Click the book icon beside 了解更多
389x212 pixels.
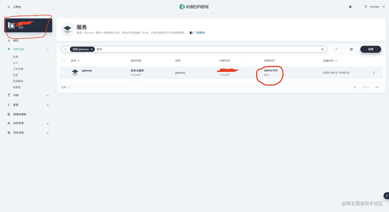point(191,33)
